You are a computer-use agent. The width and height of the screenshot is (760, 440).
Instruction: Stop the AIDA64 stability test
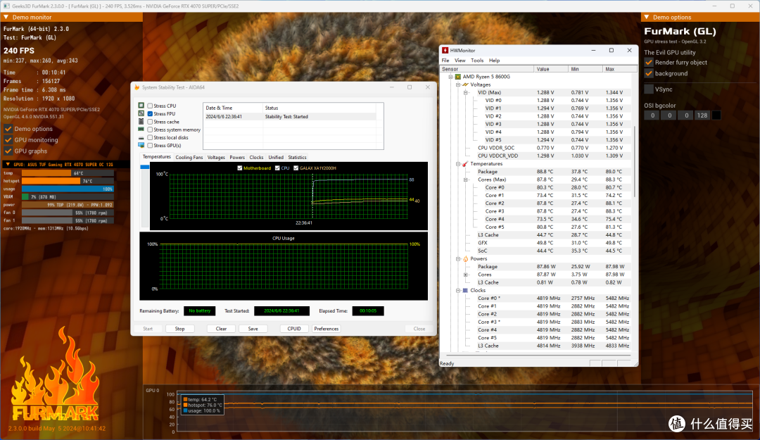click(x=180, y=329)
